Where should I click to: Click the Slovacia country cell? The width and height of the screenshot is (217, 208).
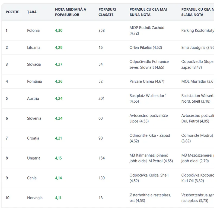point(34,64)
